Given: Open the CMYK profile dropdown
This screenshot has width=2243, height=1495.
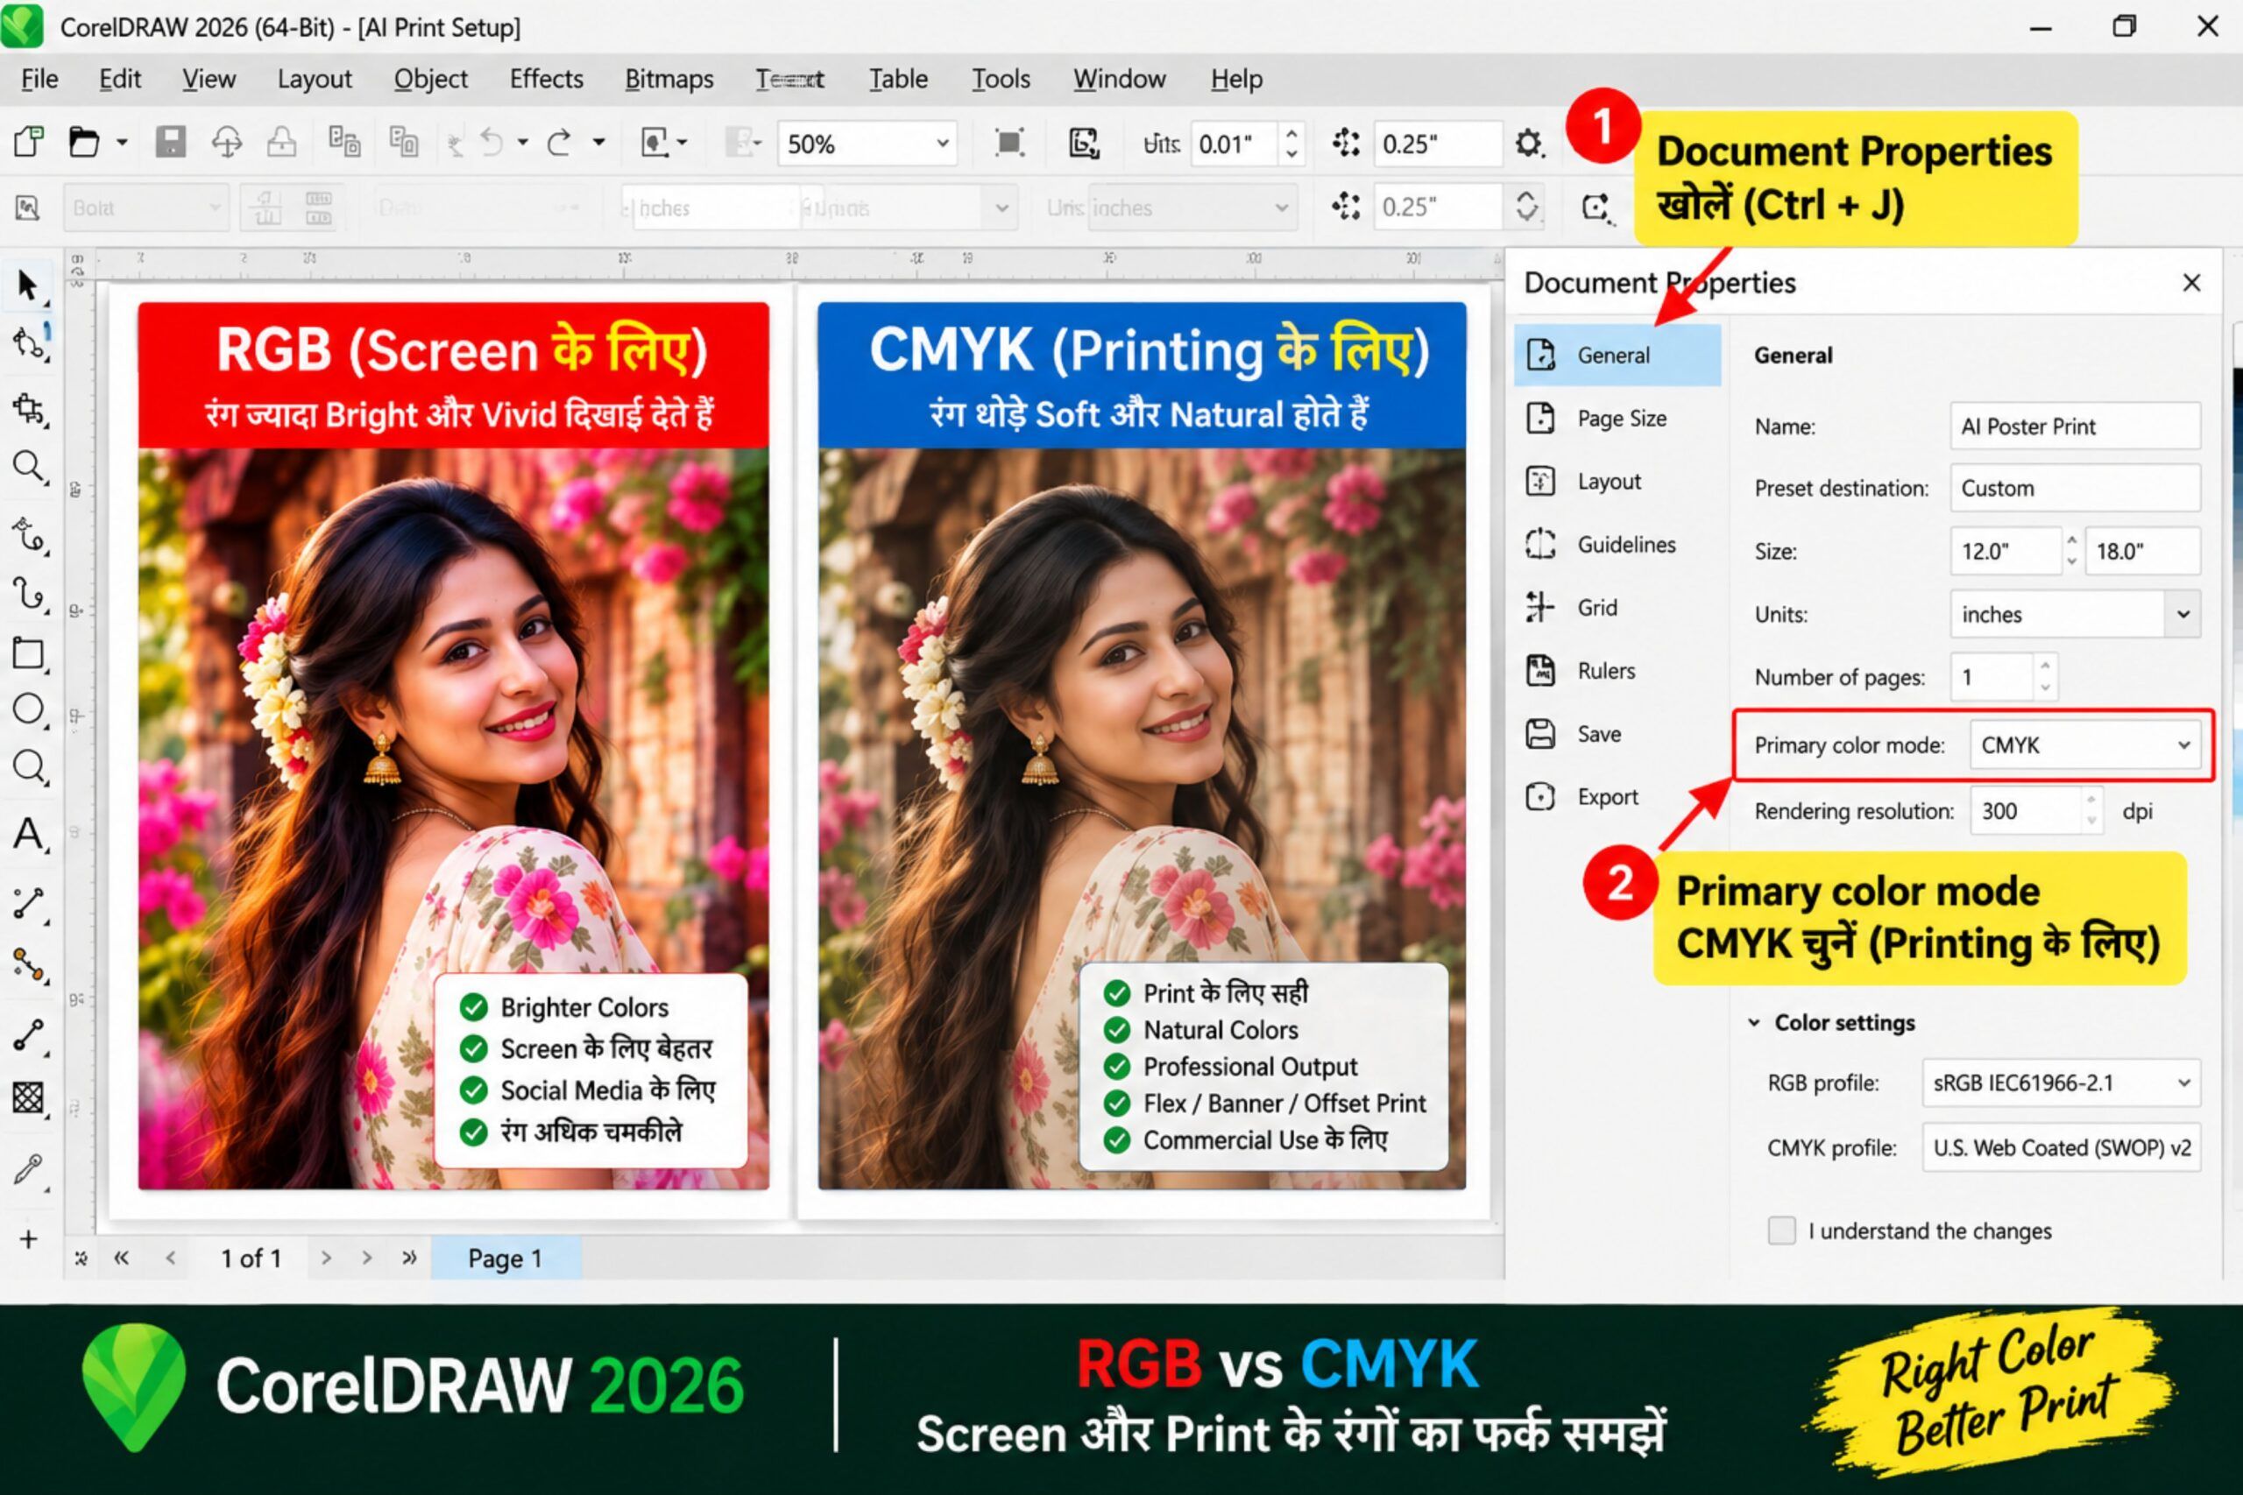Looking at the screenshot, I should pyautogui.click(x=2061, y=1148).
